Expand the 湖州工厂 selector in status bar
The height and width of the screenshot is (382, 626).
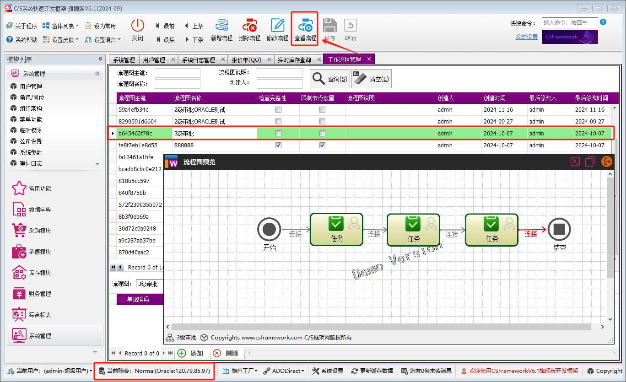[240, 371]
